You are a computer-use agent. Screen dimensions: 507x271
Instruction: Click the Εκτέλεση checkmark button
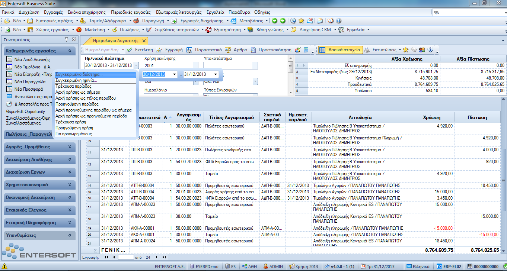(x=140, y=49)
